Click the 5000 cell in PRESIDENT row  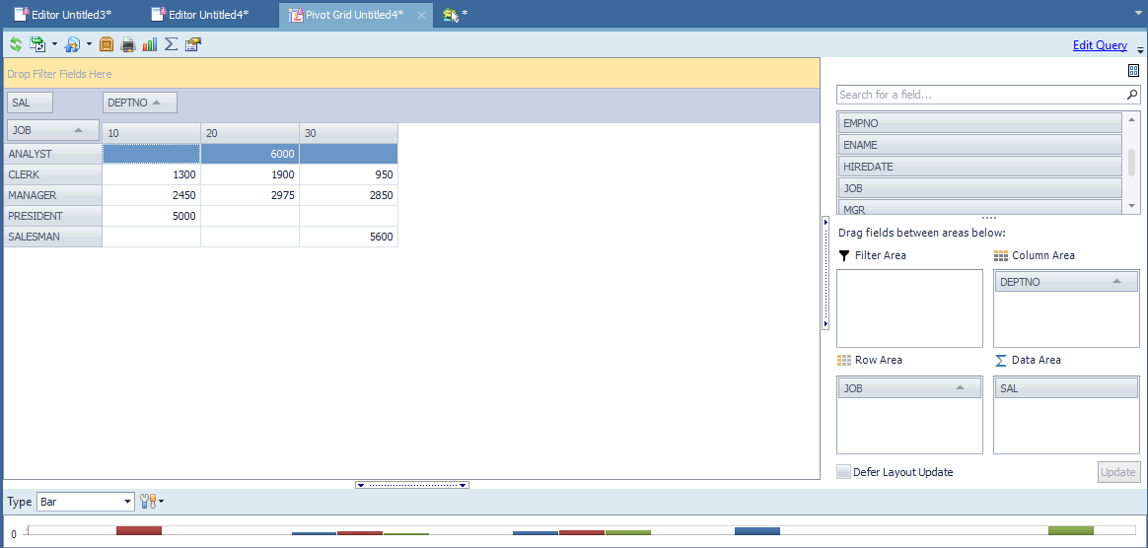coord(152,216)
